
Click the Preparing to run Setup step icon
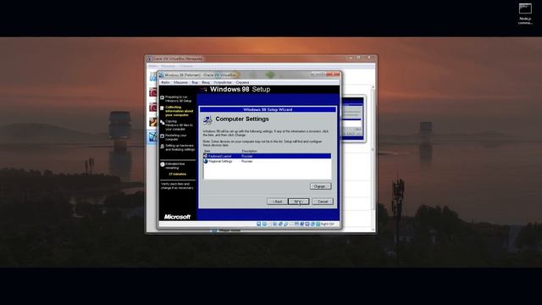point(162,98)
